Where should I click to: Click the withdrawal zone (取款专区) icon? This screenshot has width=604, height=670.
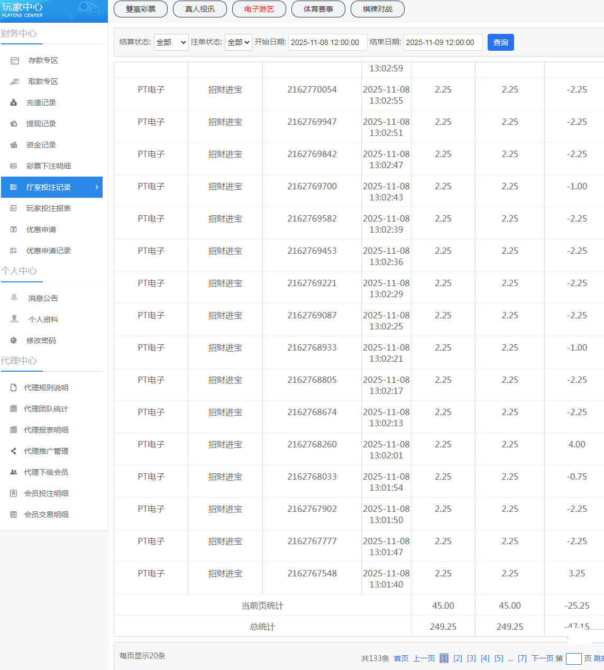15,82
